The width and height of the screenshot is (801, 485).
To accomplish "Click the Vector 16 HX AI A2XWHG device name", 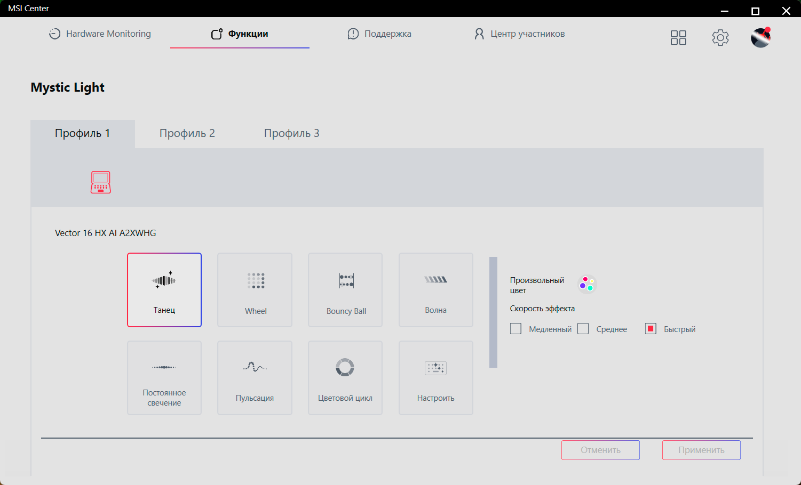I will click(106, 233).
